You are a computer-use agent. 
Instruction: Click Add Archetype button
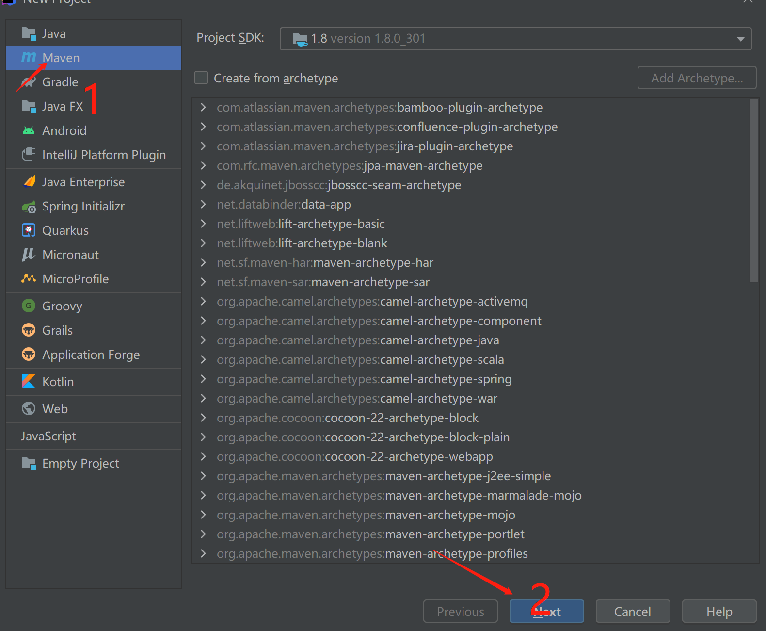(x=697, y=78)
